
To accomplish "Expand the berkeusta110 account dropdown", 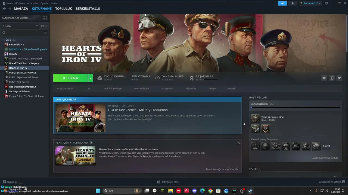I will (x=312, y=3).
